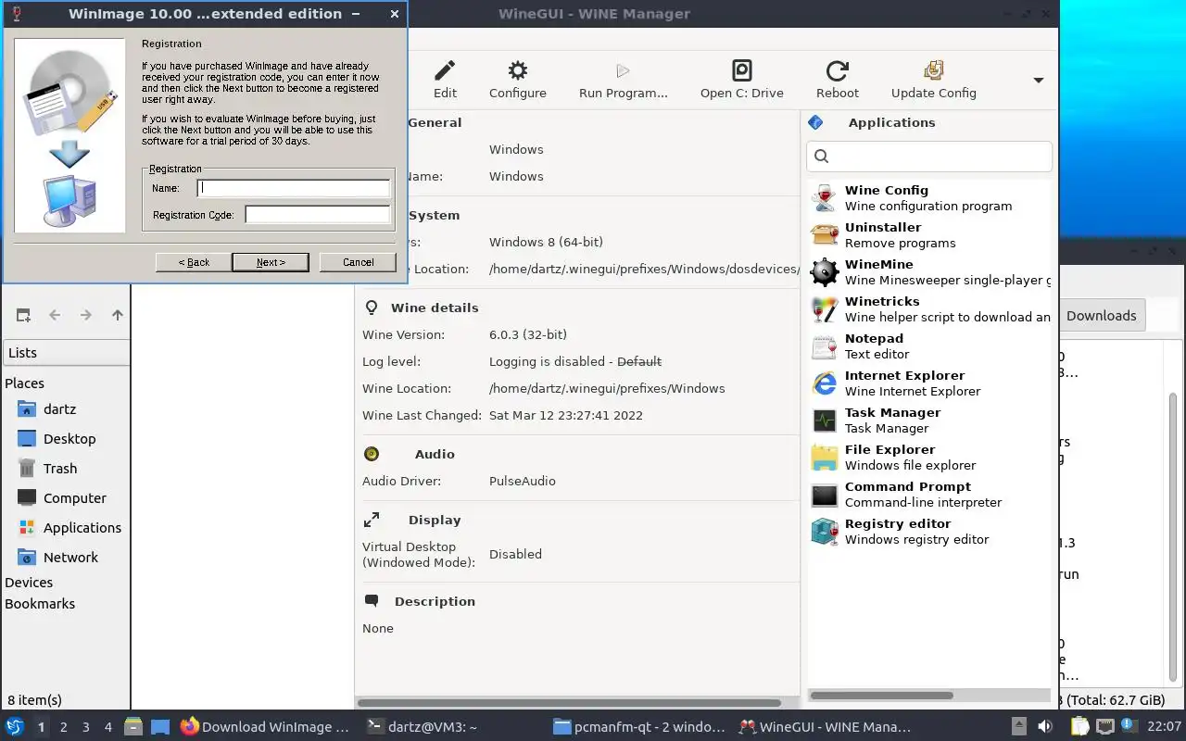This screenshot has width=1186, height=741.
Task: Open Configure in WineGUI toolbar
Action: tap(517, 80)
